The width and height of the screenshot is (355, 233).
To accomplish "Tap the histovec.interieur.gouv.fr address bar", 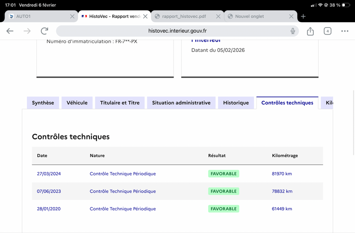I will pyautogui.click(x=177, y=31).
